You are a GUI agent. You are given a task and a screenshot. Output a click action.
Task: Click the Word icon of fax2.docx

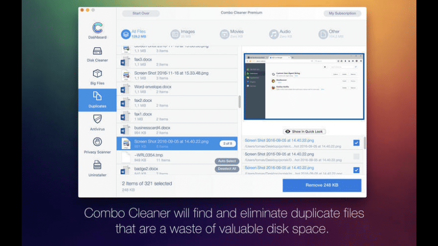(125, 102)
